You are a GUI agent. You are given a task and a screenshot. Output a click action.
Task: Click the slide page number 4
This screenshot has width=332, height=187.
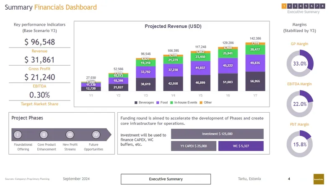pyautogui.click(x=289, y=179)
